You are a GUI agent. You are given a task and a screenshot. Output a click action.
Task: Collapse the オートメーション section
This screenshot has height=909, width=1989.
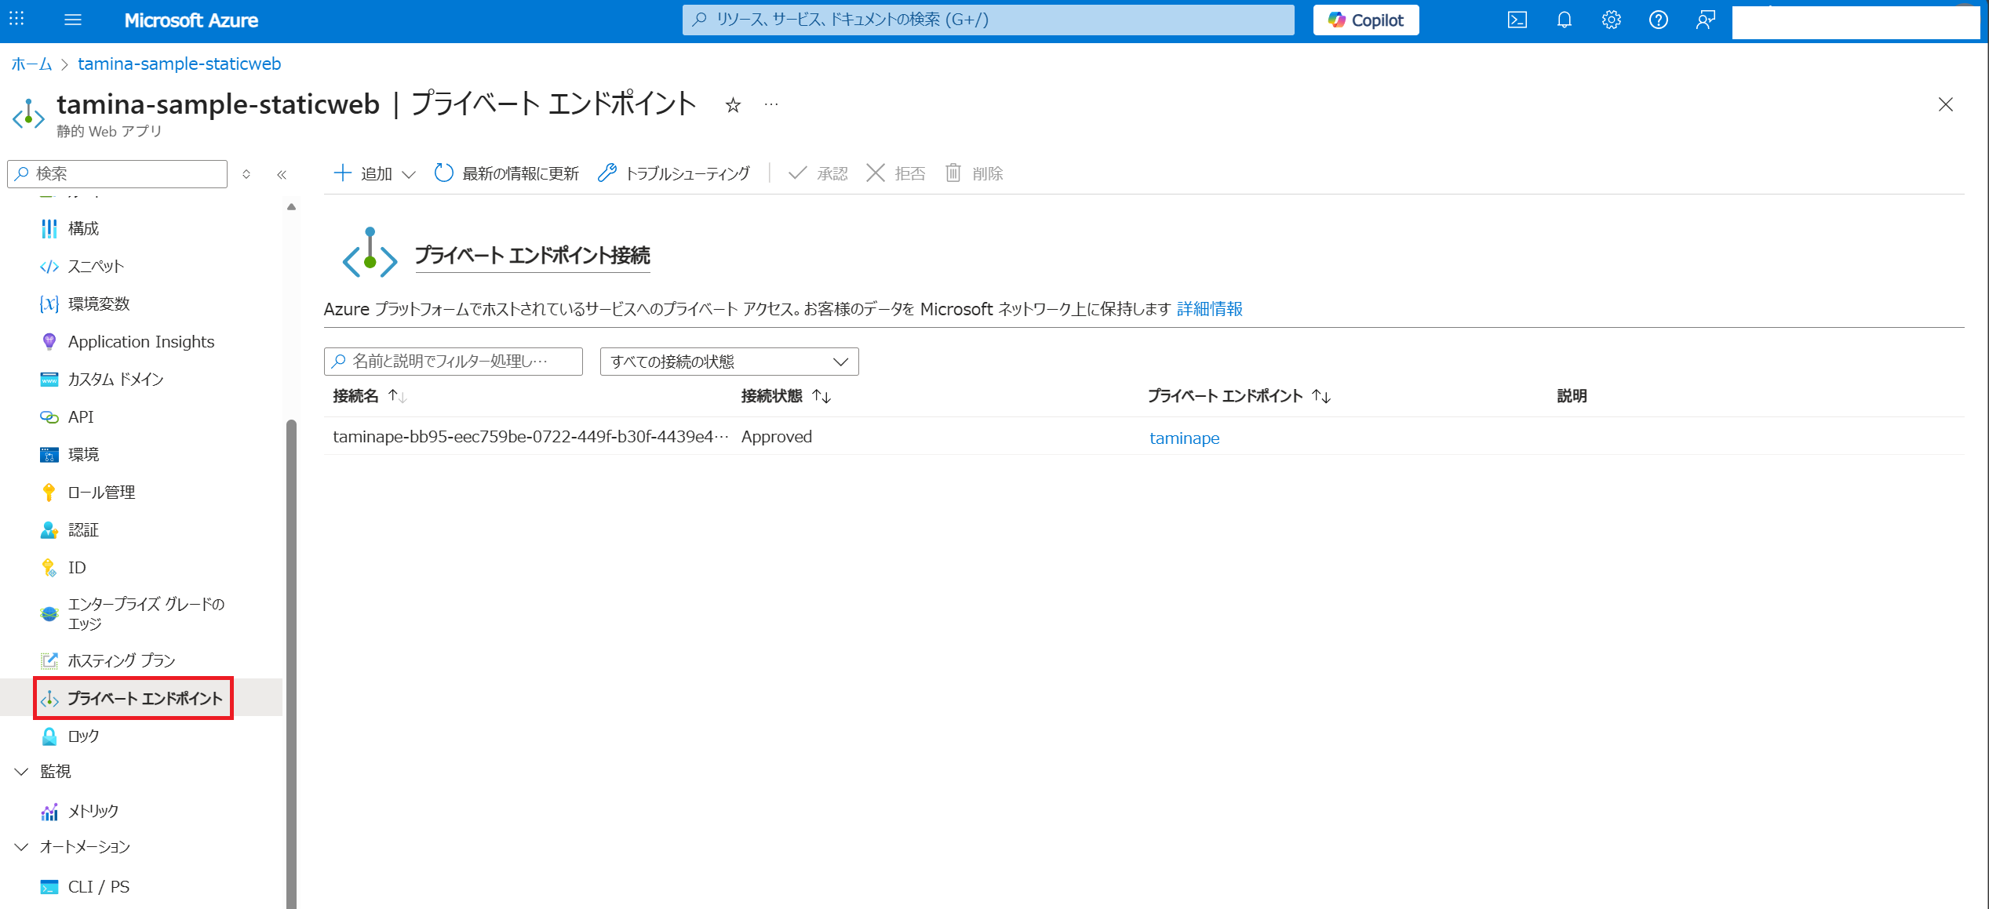[22, 847]
